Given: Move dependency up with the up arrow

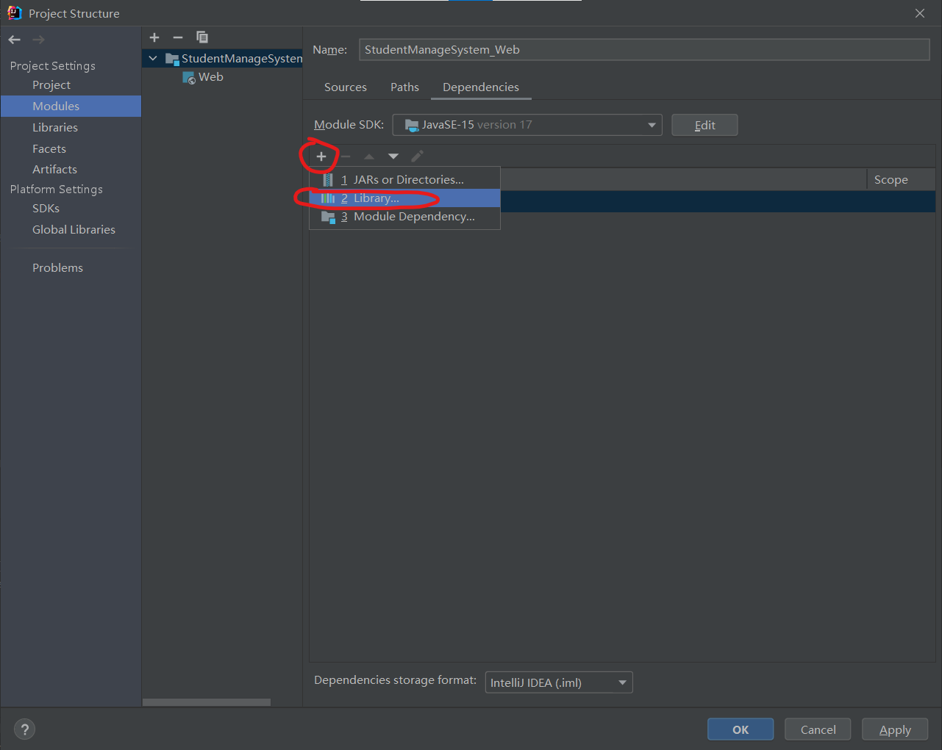Looking at the screenshot, I should coord(369,156).
